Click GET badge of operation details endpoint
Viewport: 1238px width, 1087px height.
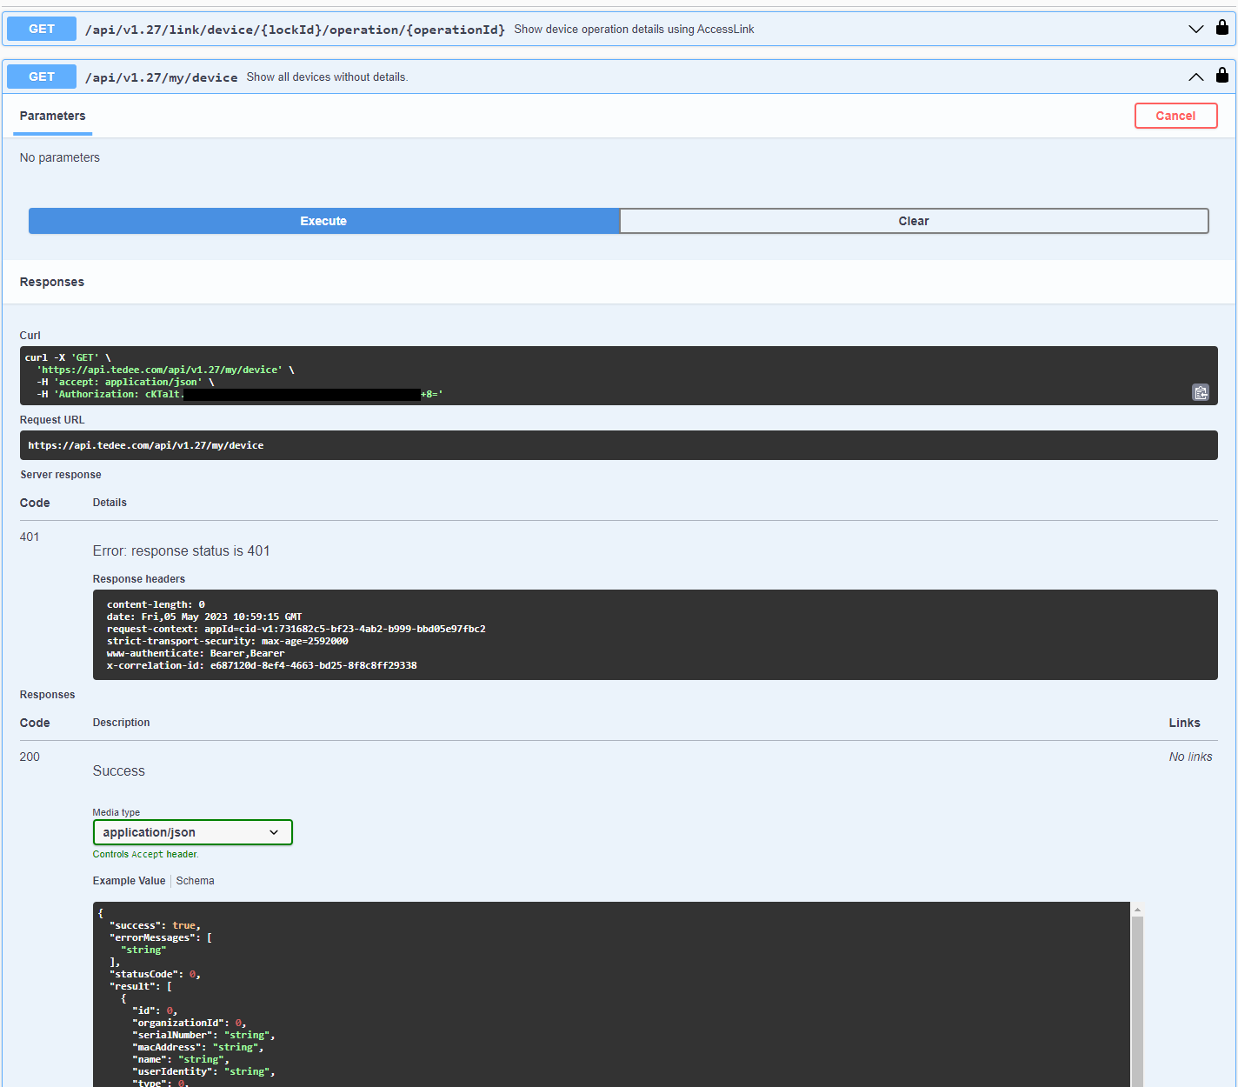(42, 29)
